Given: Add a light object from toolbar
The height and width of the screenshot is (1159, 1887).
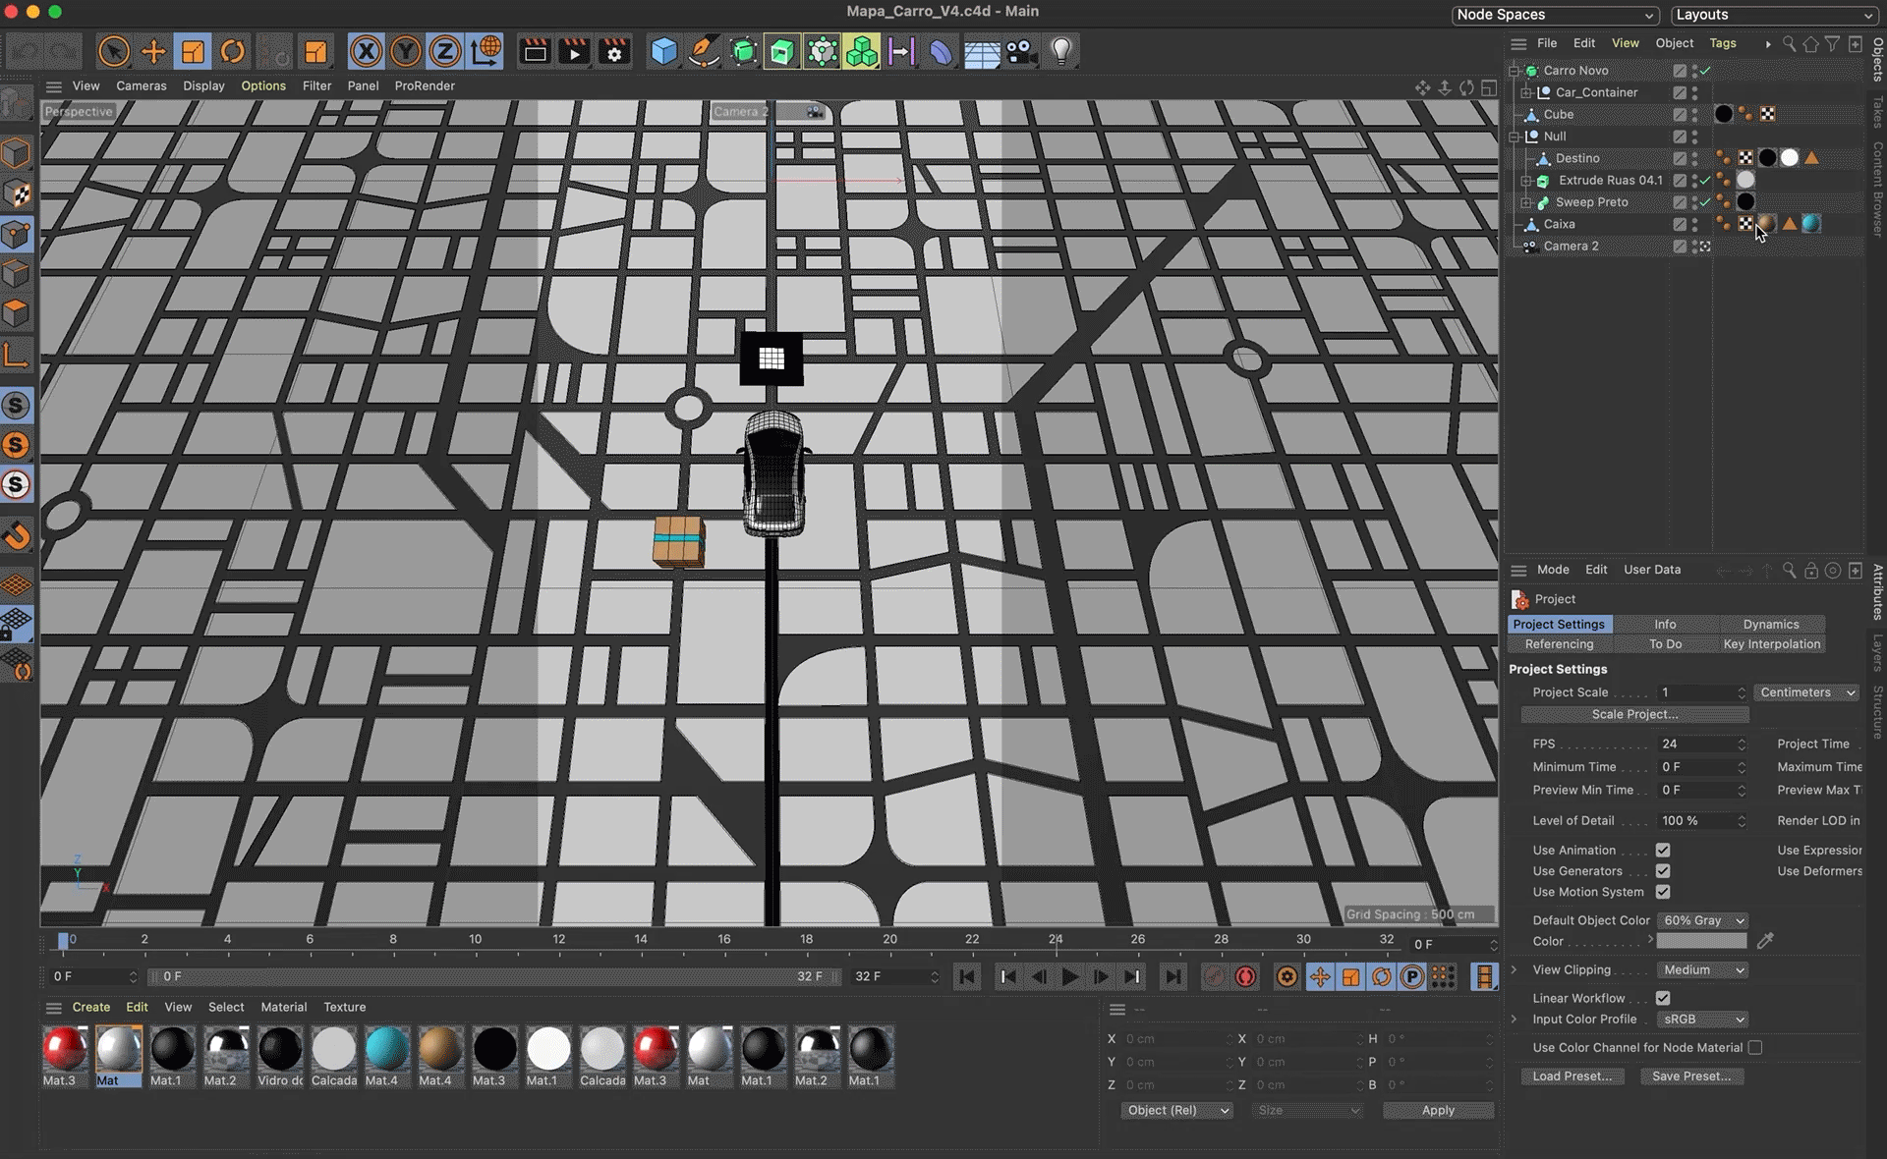Looking at the screenshot, I should (x=1061, y=51).
